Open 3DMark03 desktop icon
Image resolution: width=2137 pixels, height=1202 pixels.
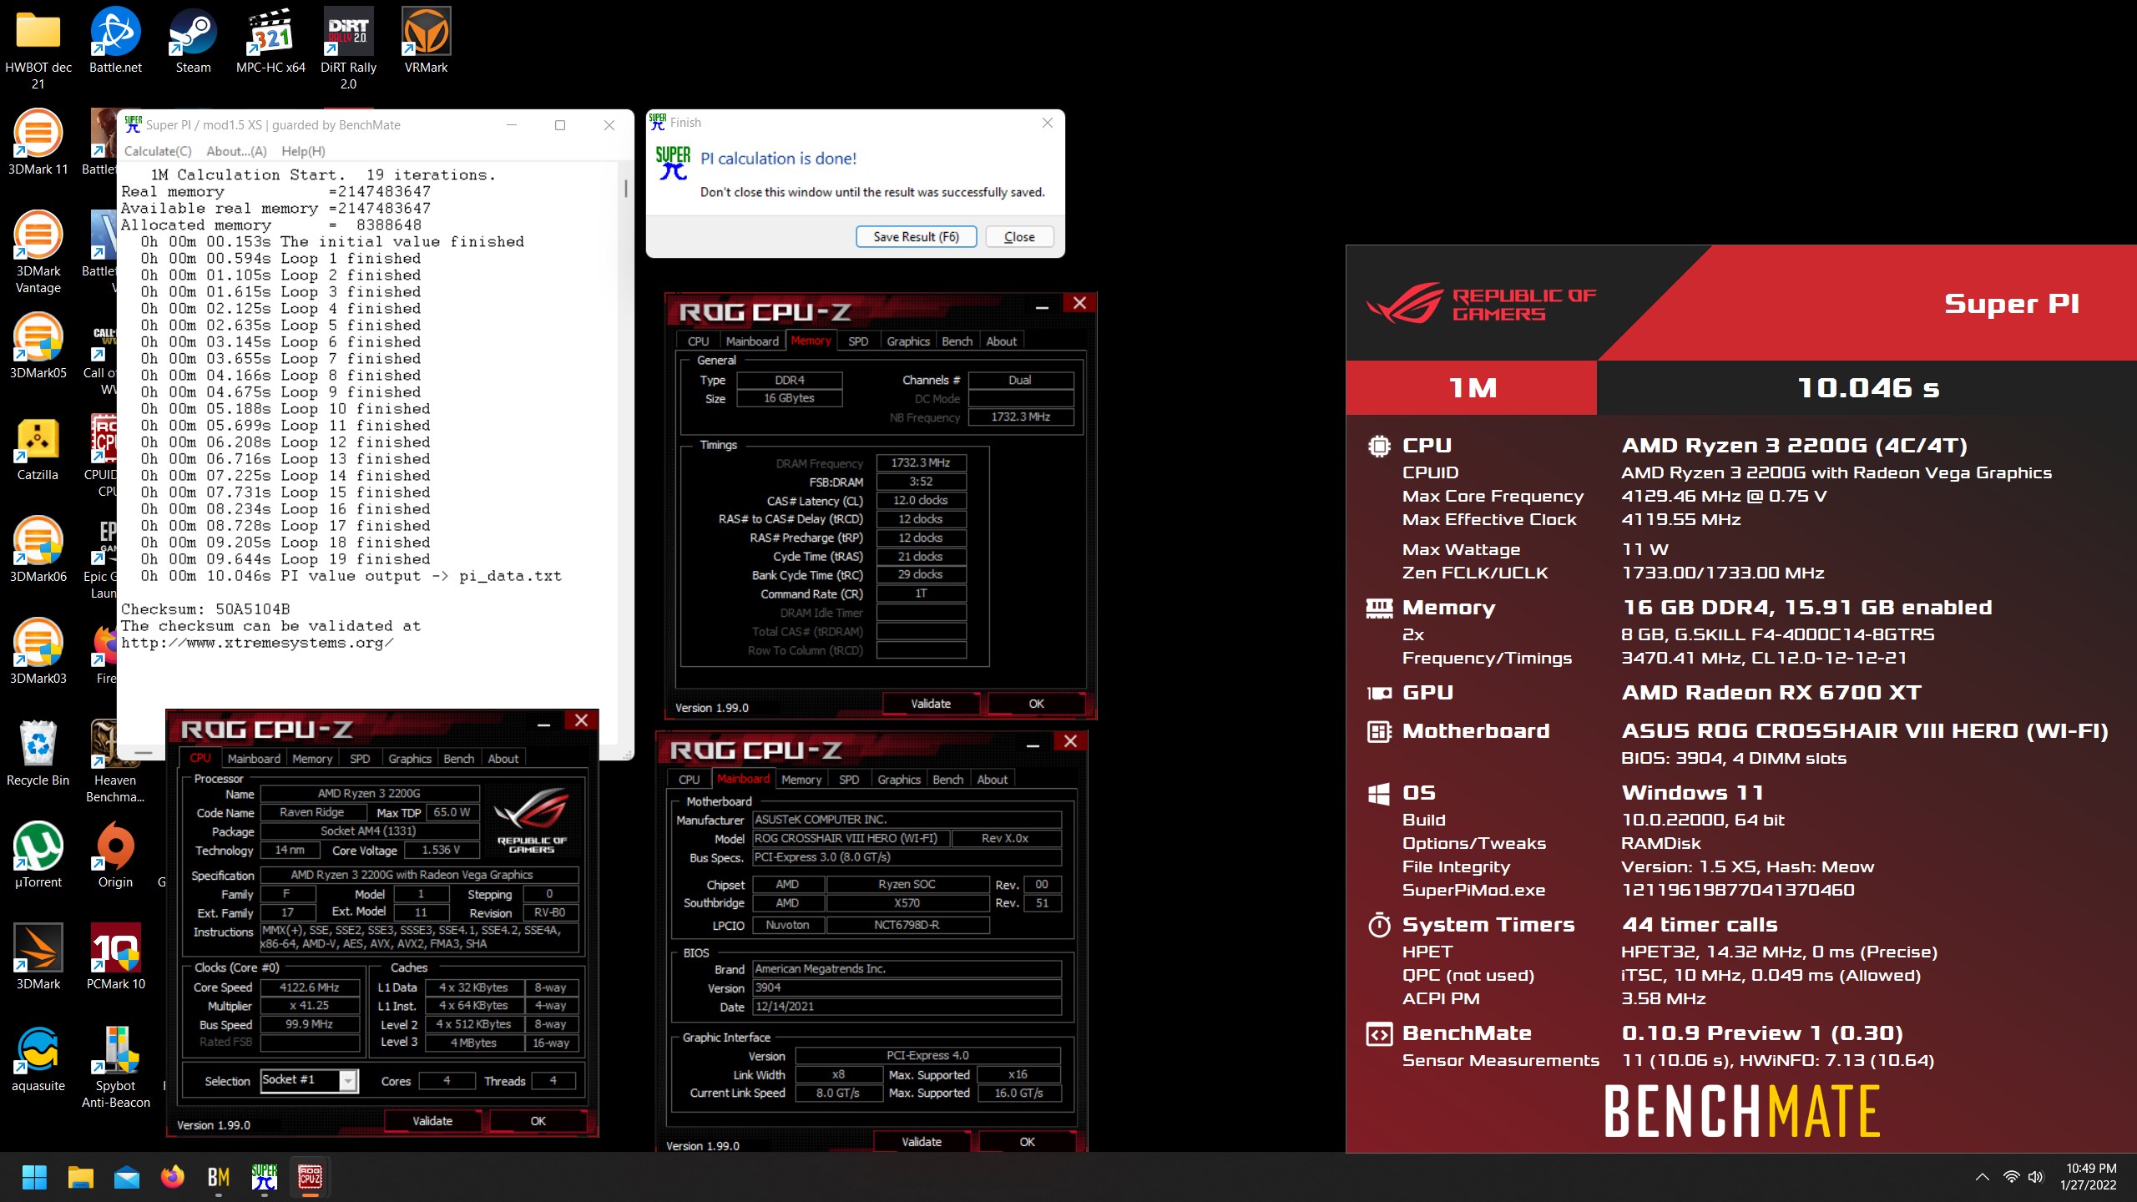click(x=38, y=652)
